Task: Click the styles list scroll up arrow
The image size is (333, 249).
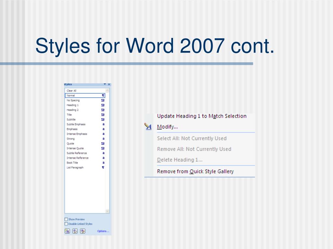Action: (107, 91)
